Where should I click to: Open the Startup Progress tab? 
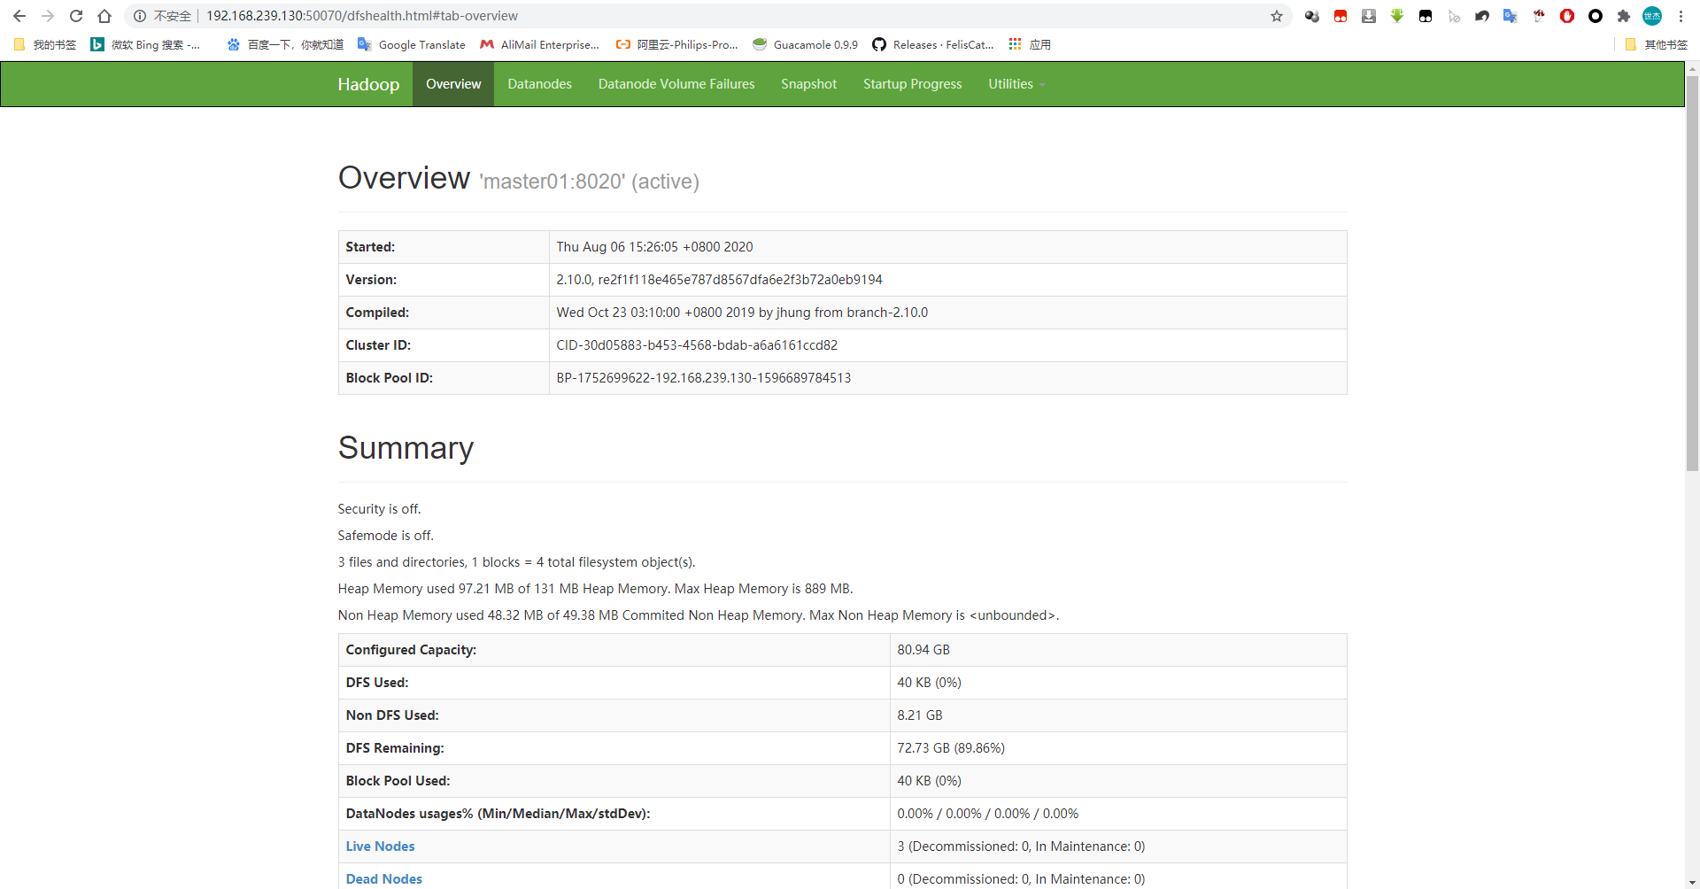[x=912, y=84]
